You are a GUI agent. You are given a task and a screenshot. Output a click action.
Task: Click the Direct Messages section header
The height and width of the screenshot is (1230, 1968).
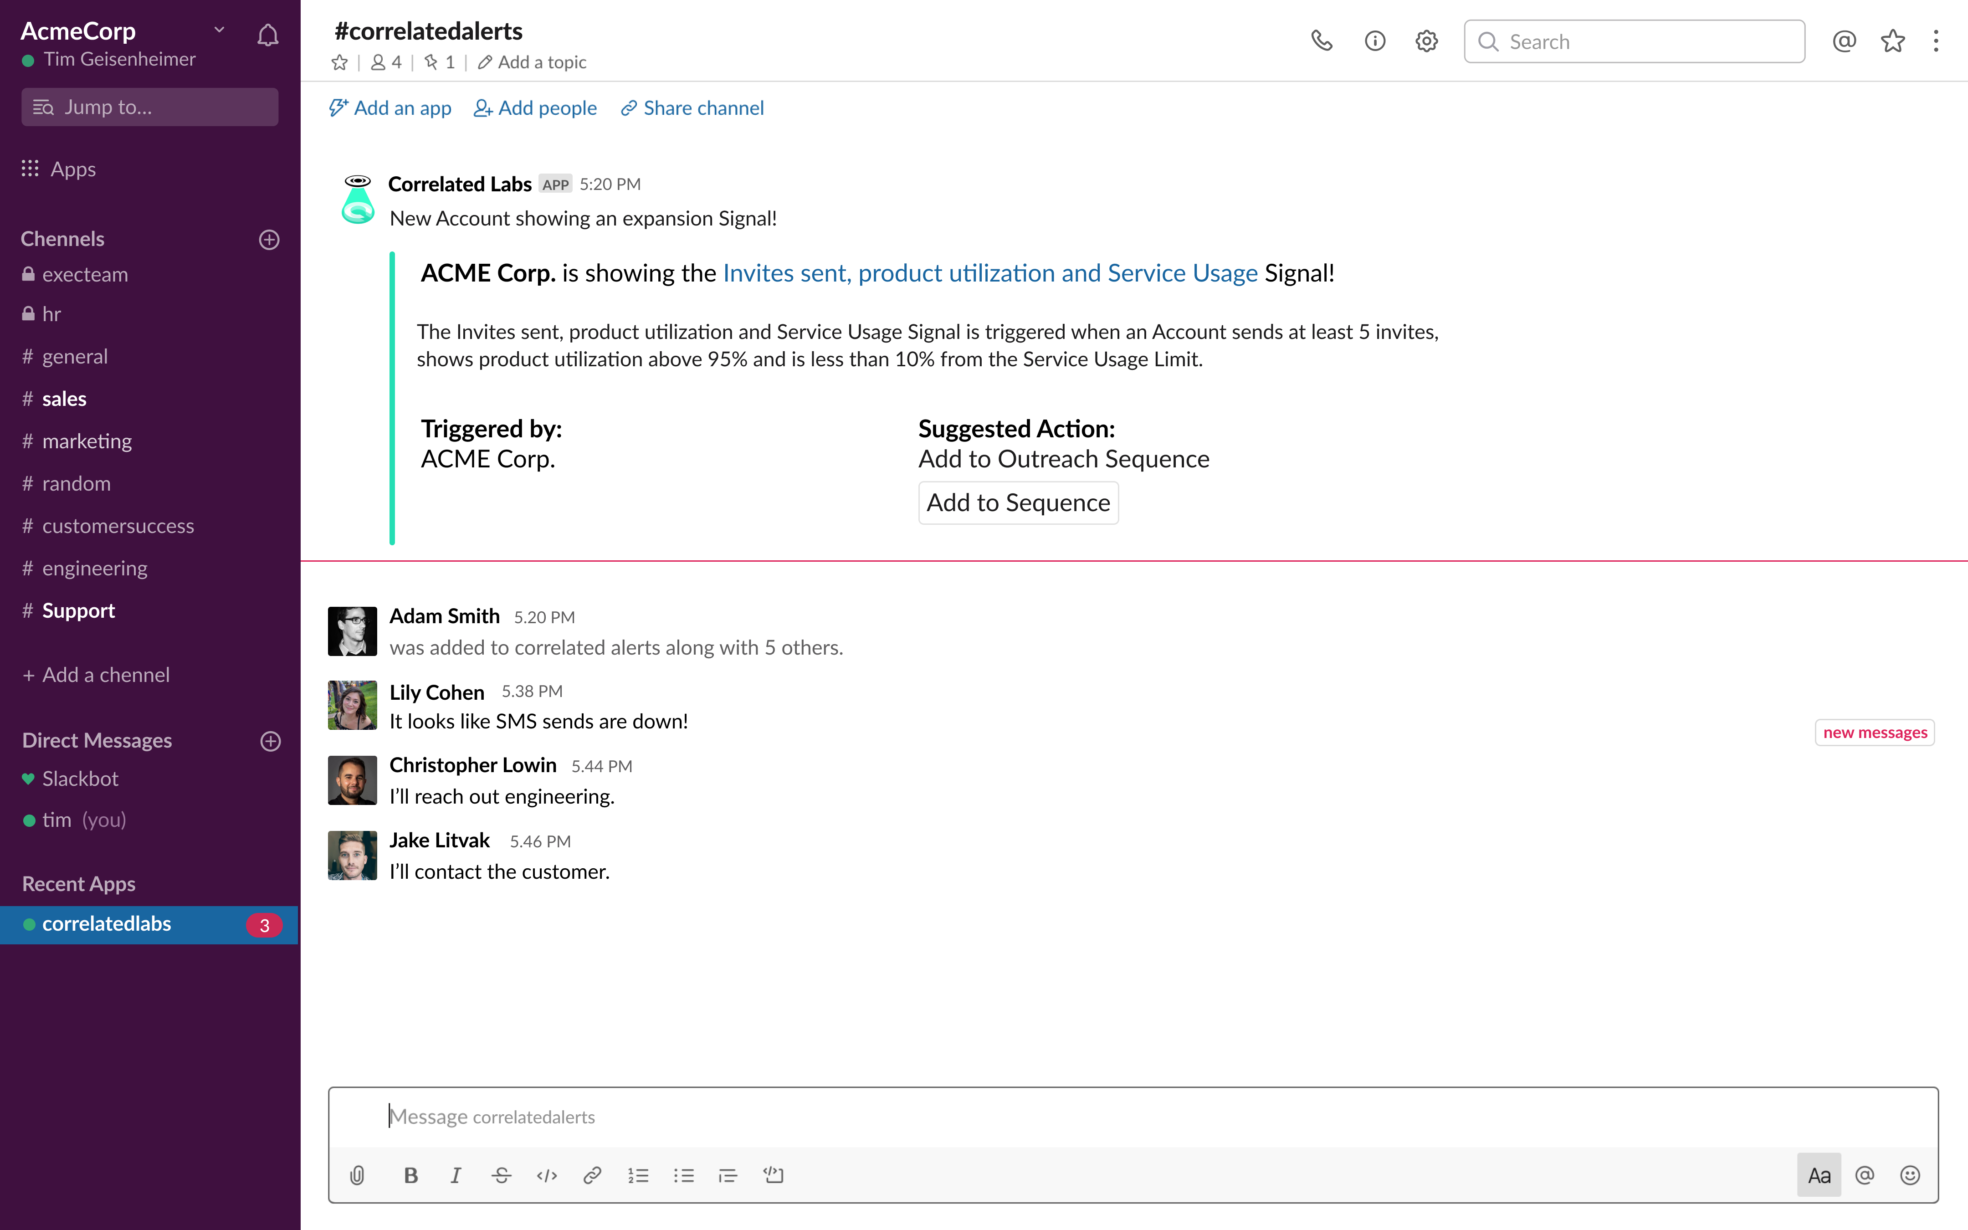tap(97, 740)
